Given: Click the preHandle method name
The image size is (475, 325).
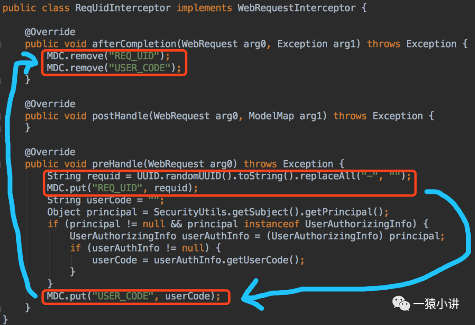Looking at the screenshot, I should point(117,164).
